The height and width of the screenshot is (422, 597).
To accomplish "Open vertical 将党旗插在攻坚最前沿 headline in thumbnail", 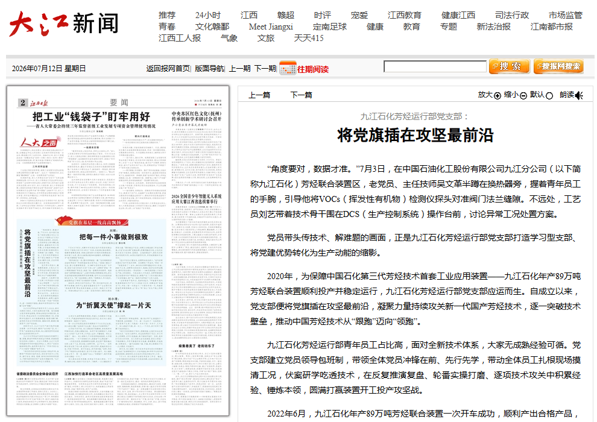I will coord(27,263).
